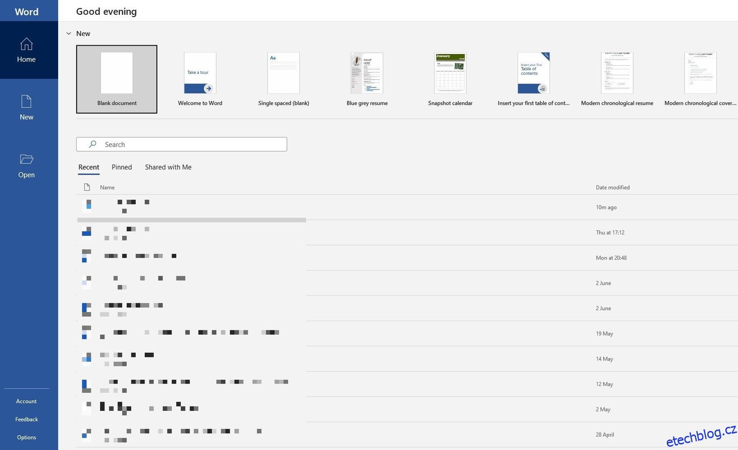Open recent file modified 14 May
The image size is (738, 450).
coord(407,359)
